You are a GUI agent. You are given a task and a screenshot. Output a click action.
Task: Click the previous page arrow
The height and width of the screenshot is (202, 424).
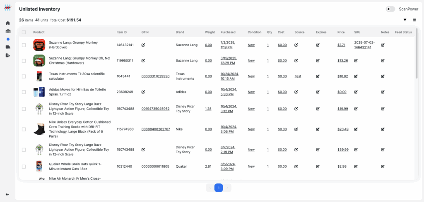[210, 188]
